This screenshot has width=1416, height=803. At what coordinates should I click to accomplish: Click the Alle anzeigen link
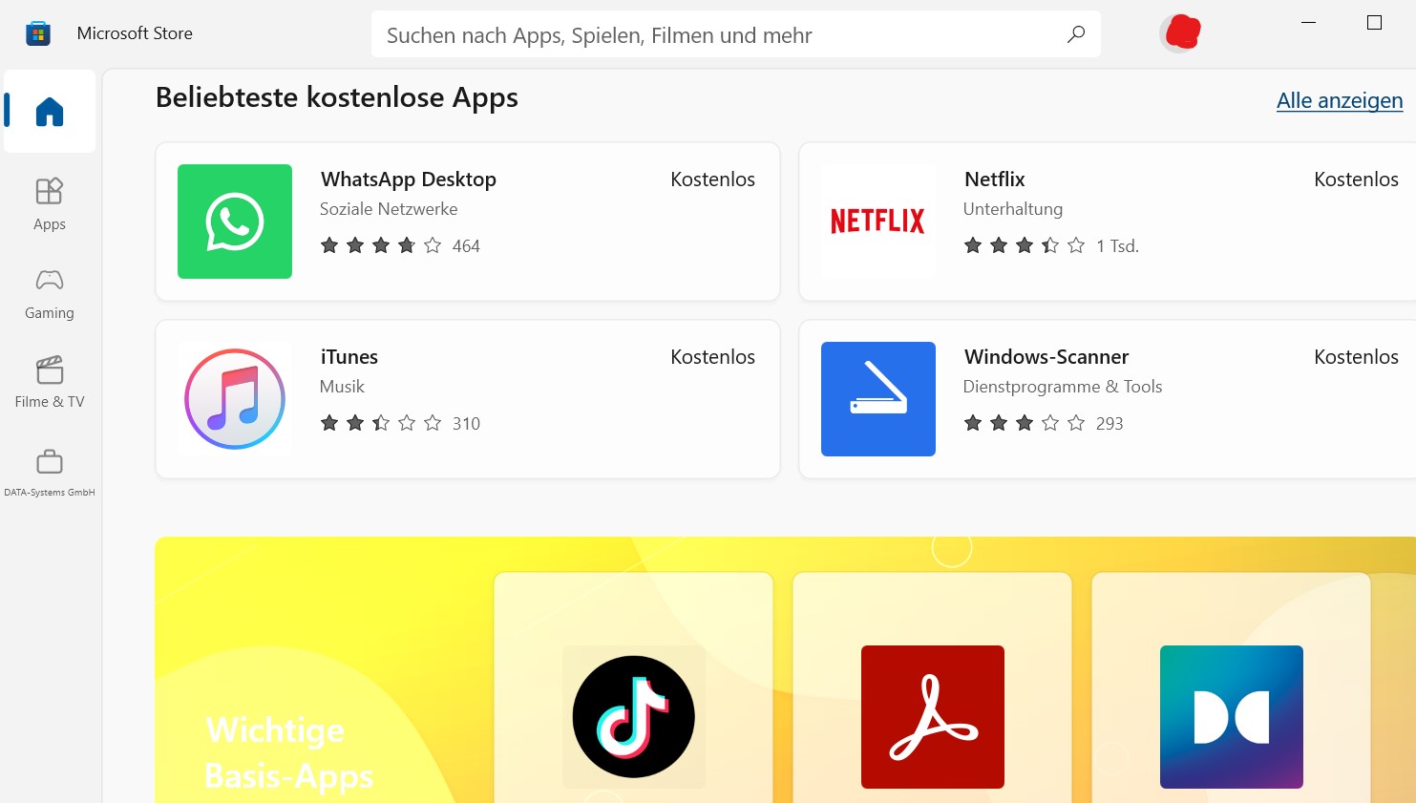(x=1340, y=100)
